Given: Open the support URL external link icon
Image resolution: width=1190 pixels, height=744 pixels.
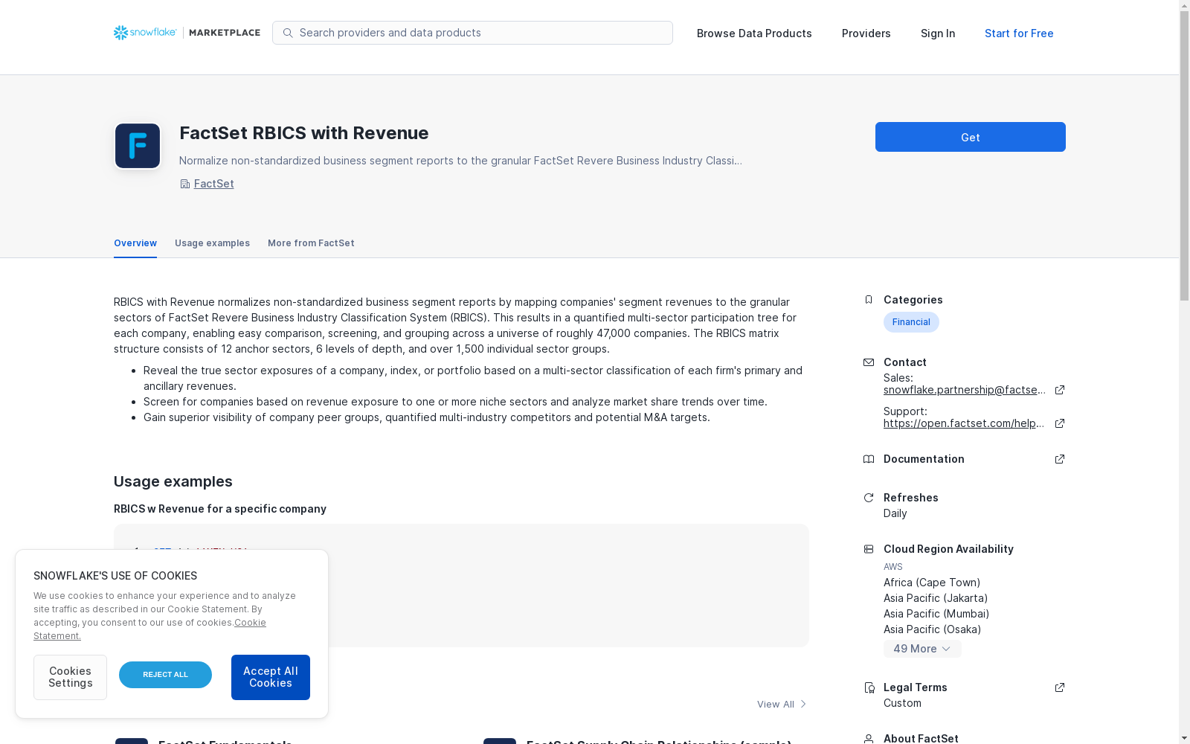Looking at the screenshot, I should point(1060,423).
